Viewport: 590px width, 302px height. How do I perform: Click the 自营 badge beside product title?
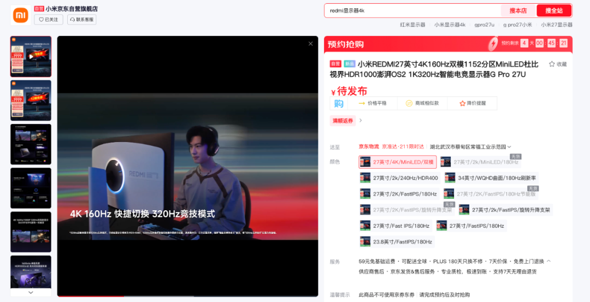tap(335, 64)
